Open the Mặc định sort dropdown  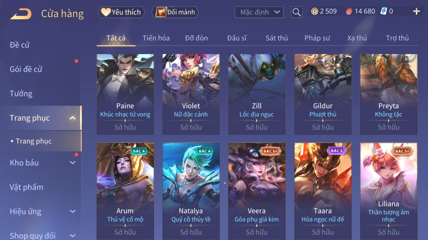coord(259,12)
